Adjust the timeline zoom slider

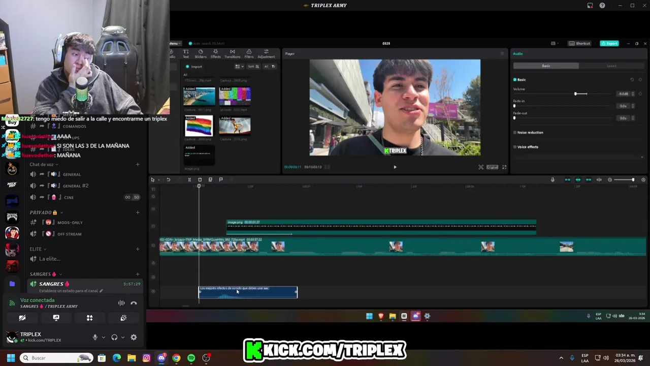click(x=633, y=179)
